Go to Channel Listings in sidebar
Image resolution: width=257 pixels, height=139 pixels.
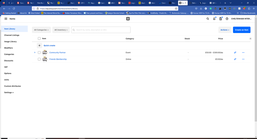[12, 35]
